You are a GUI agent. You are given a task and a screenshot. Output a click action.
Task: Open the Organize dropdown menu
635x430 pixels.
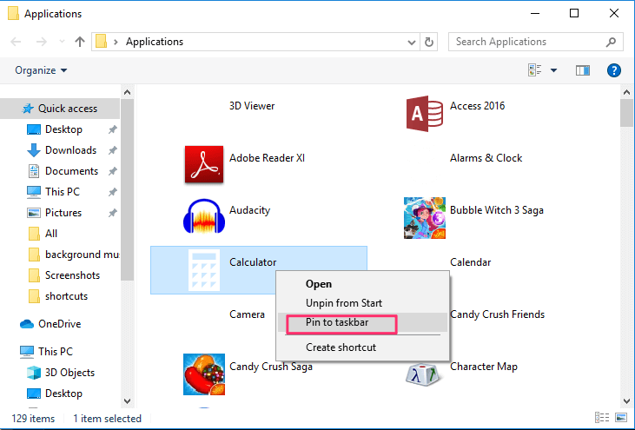(41, 70)
